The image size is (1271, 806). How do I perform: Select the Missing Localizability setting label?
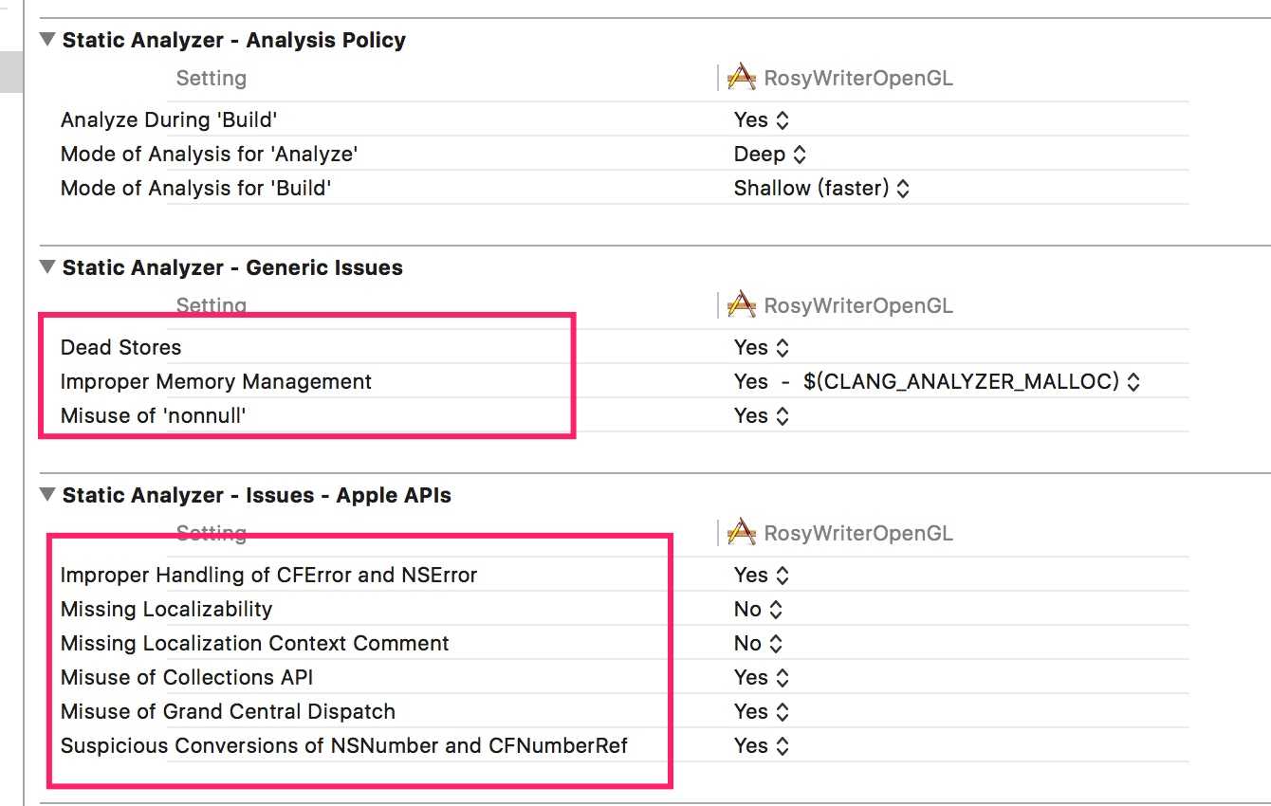tap(166, 609)
